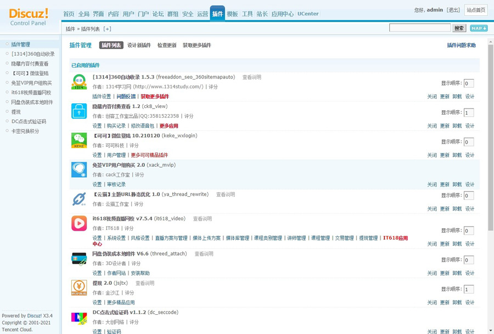Open 更多精品应用 for 提现 plugin
The image size is (494, 334).
121,303
